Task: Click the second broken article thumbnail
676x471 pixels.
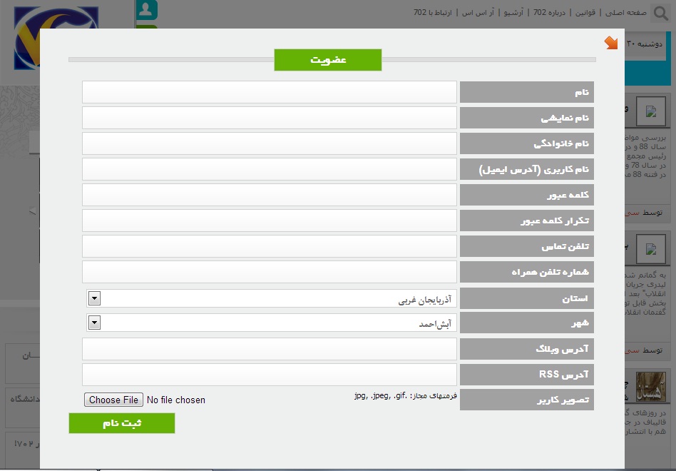Action: click(x=651, y=249)
